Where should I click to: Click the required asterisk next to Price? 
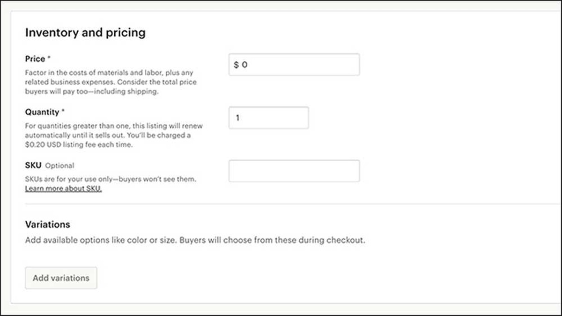click(x=49, y=58)
